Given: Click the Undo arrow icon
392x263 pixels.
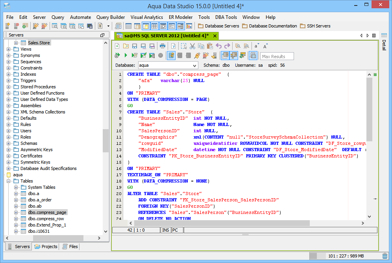Looking at the screenshot, I should tap(219, 46).
